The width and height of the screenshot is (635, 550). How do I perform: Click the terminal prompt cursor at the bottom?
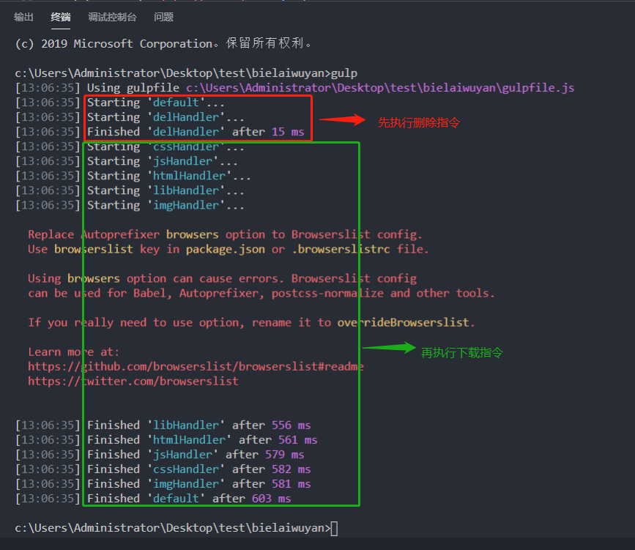334,529
